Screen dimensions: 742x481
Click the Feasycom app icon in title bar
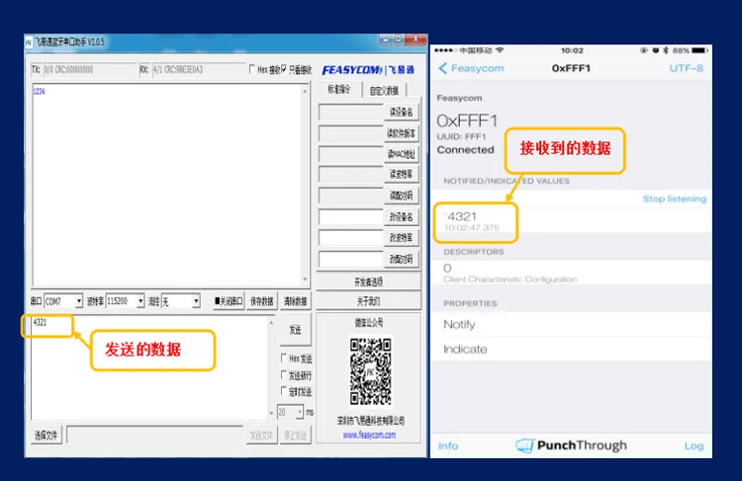29,42
